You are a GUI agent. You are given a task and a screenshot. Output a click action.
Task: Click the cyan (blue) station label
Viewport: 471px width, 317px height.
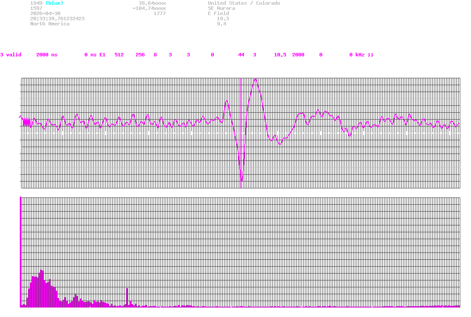pyautogui.click(x=54, y=3)
